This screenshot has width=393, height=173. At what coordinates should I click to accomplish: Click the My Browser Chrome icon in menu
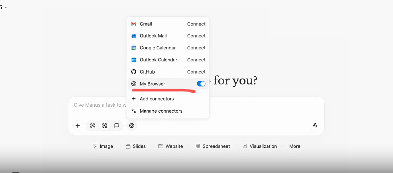click(134, 84)
